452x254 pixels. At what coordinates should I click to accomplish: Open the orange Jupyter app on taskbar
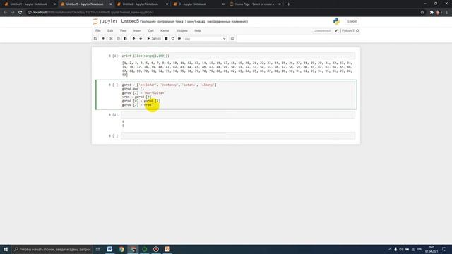[167, 249]
